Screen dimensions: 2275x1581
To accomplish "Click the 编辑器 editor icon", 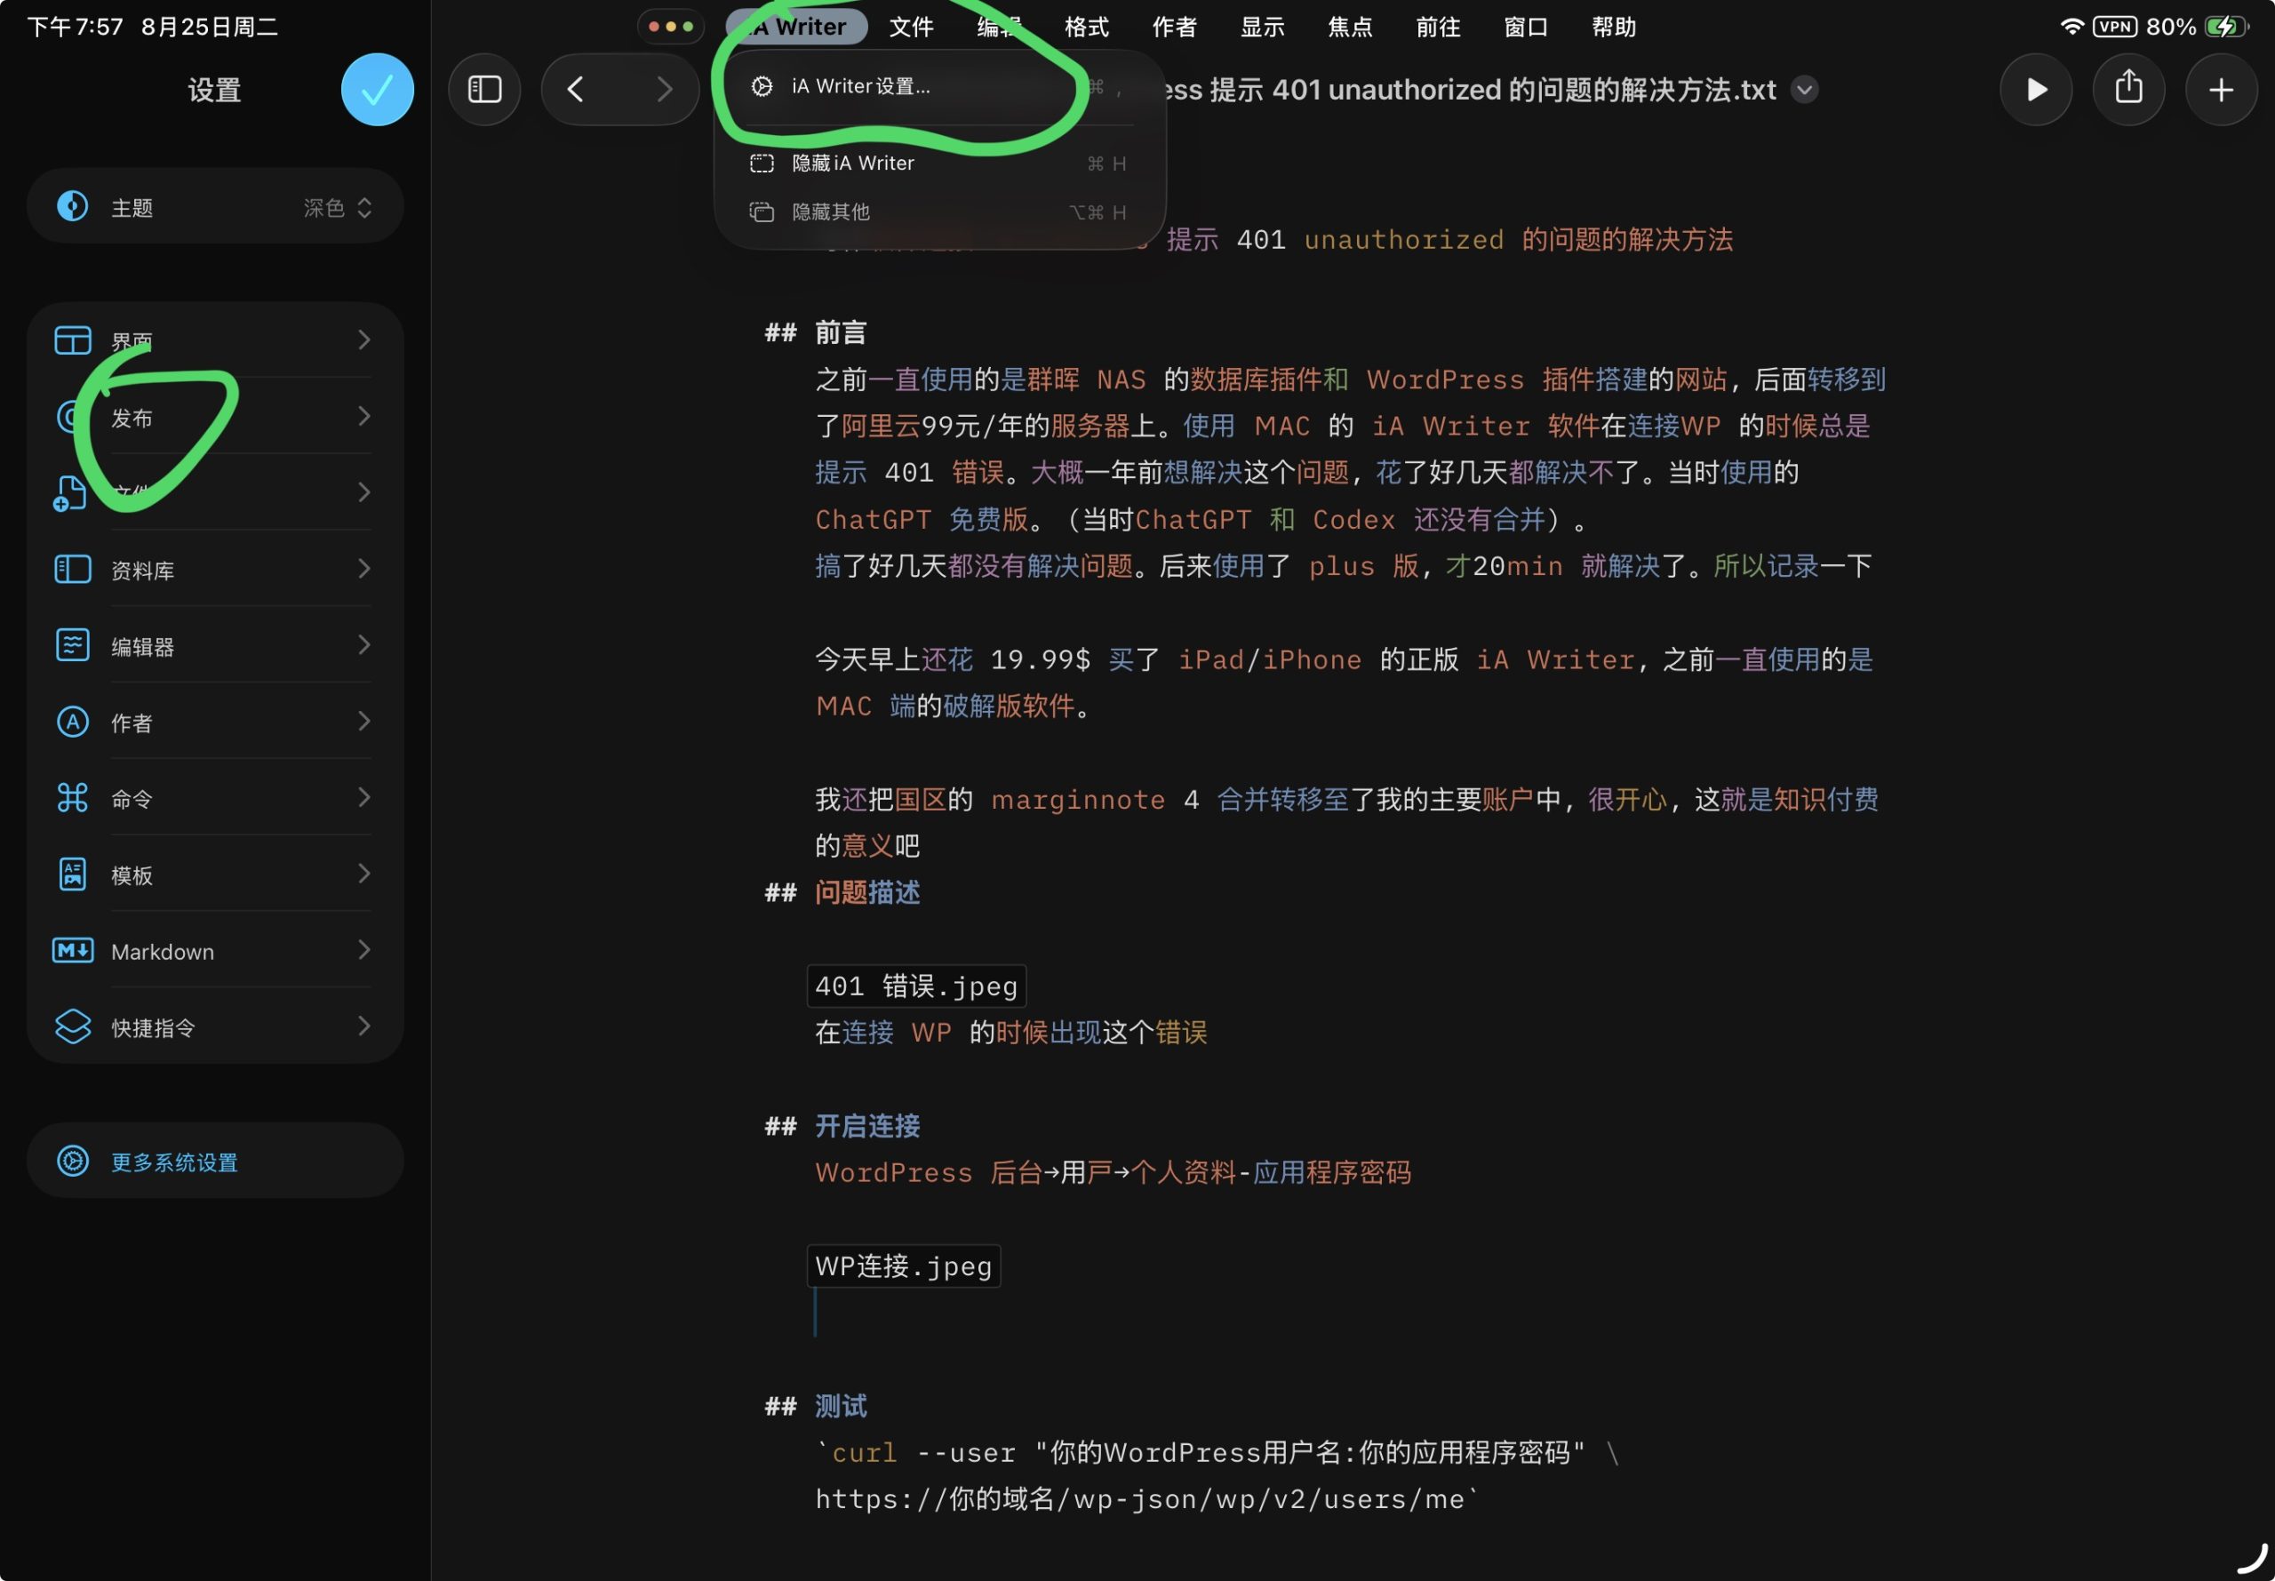I will click(72, 645).
